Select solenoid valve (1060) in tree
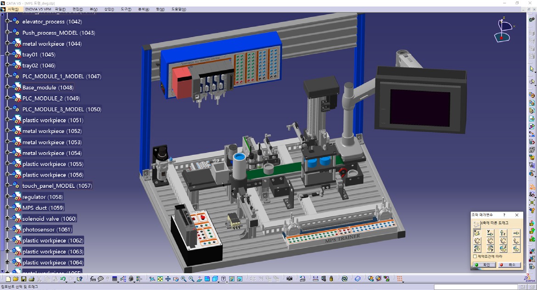The width and height of the screenshot is (537, 290). [49, 219]
